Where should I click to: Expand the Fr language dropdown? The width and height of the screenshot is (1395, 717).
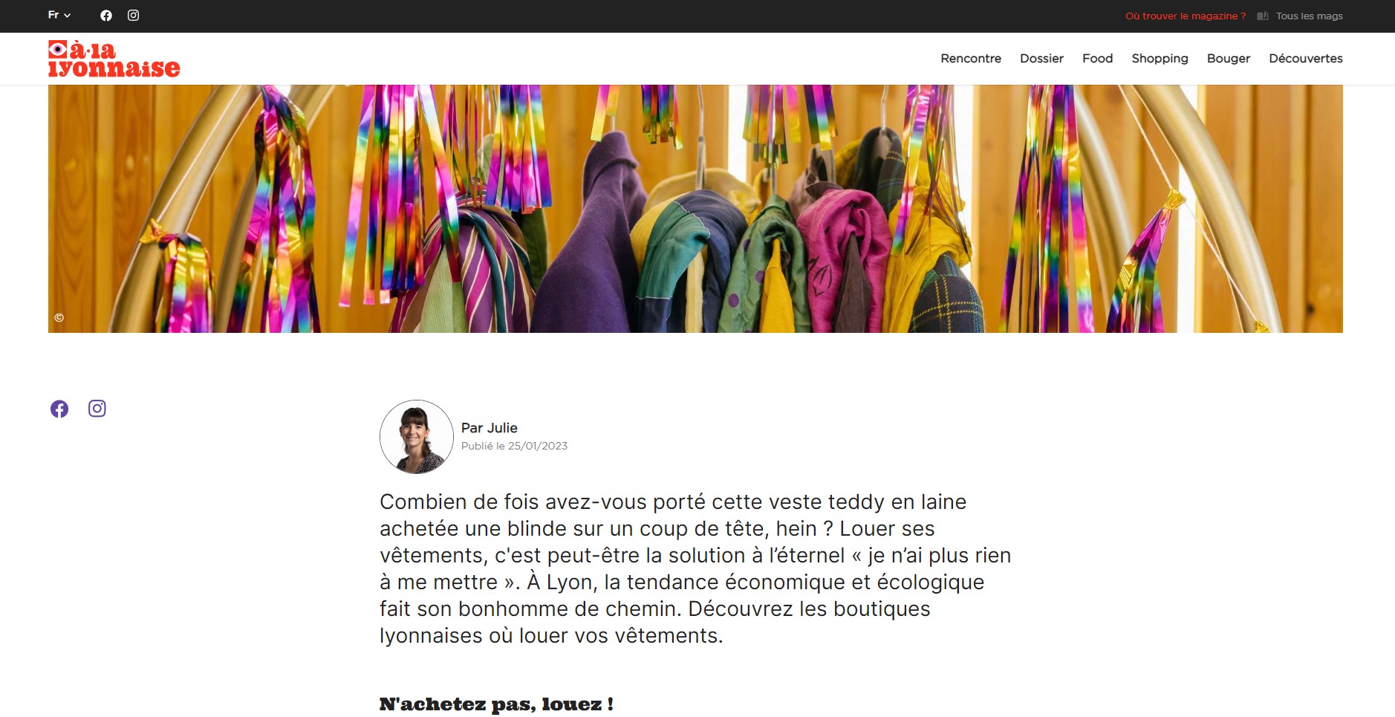coord(59,15)
